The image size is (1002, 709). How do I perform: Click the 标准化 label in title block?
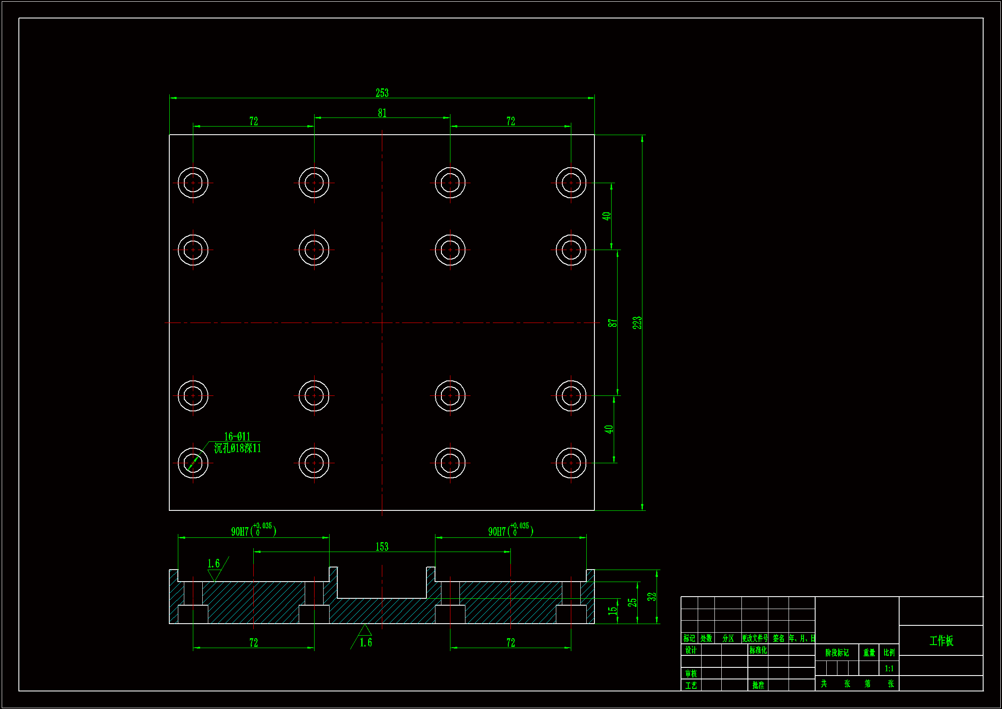click(758, 650)
